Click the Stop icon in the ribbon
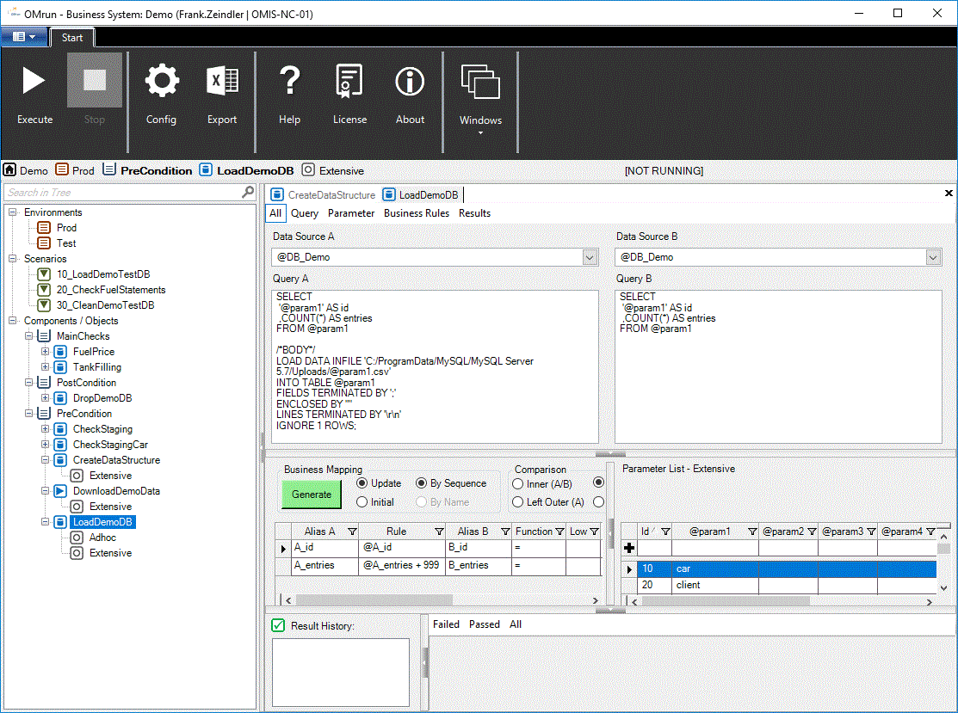 pyautogui.click(x=94, y=80)
